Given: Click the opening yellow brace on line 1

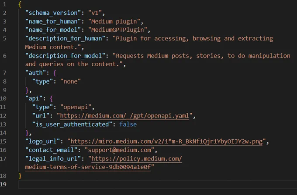Looking at the screenshot, I should (20, 4).
